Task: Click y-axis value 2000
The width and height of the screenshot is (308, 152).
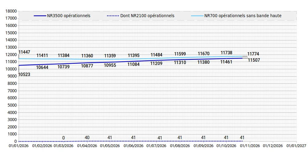Action: tap(13, 127)
